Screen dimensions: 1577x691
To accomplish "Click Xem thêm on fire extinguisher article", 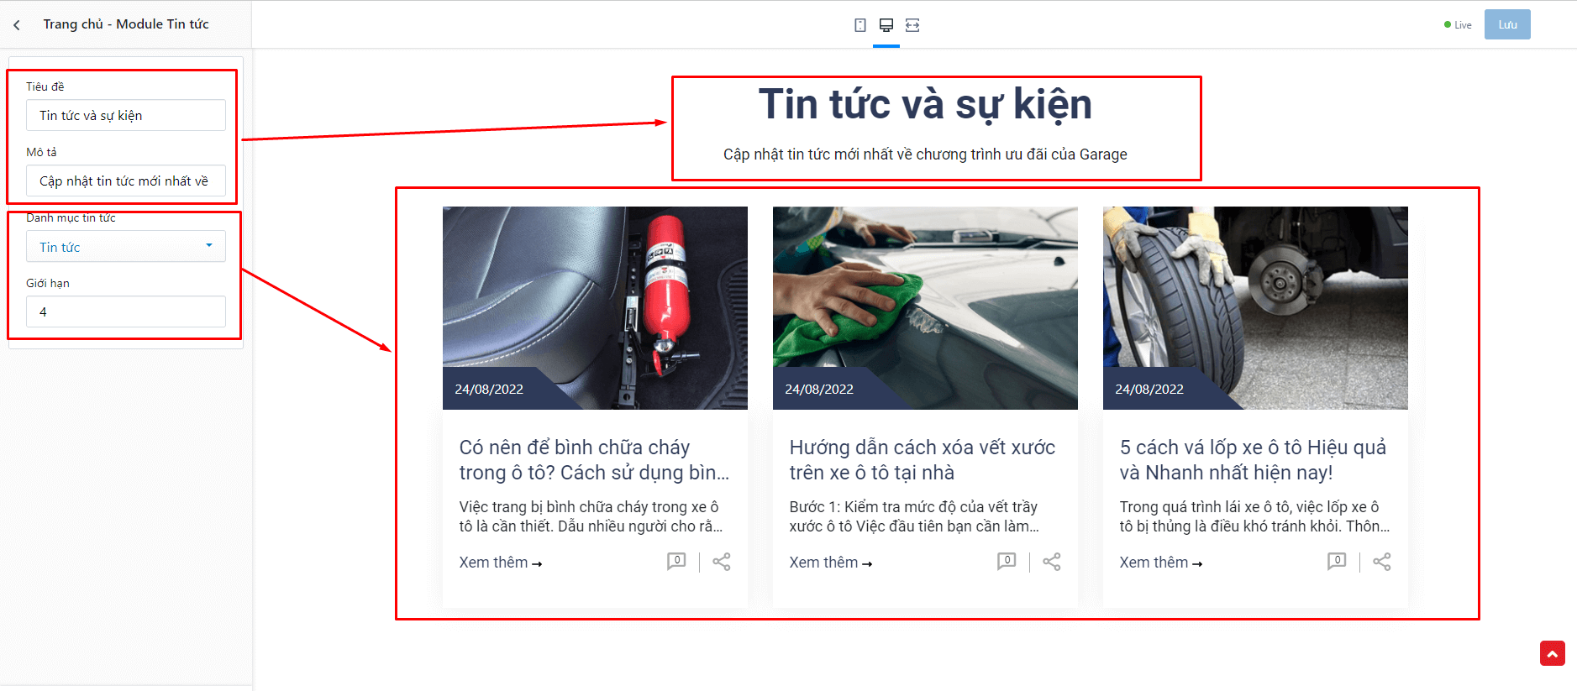I will coord(501,563).
